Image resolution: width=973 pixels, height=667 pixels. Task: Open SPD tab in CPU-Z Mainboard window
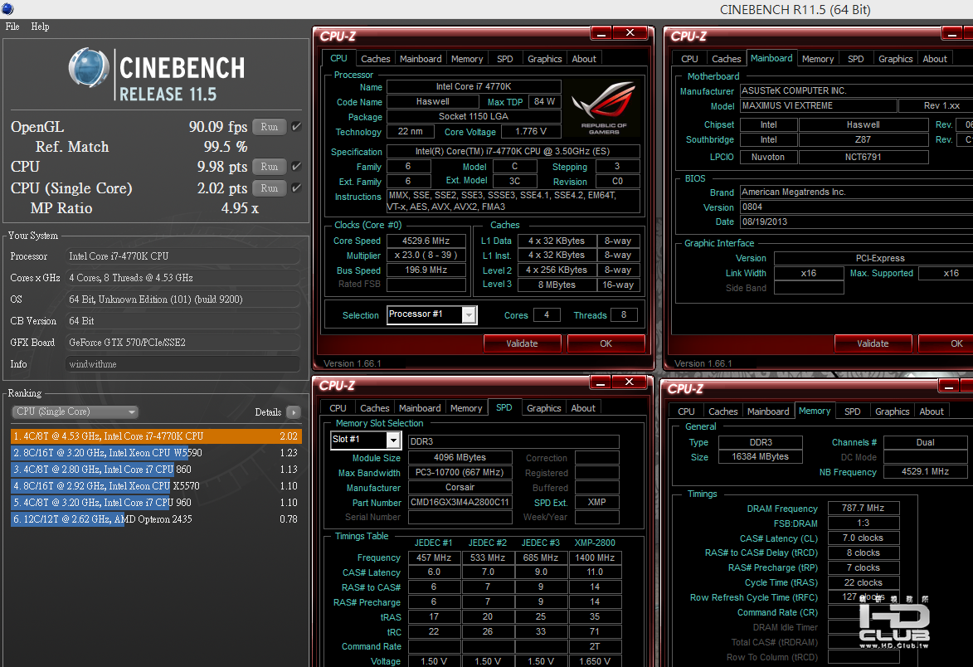point(856,59)
